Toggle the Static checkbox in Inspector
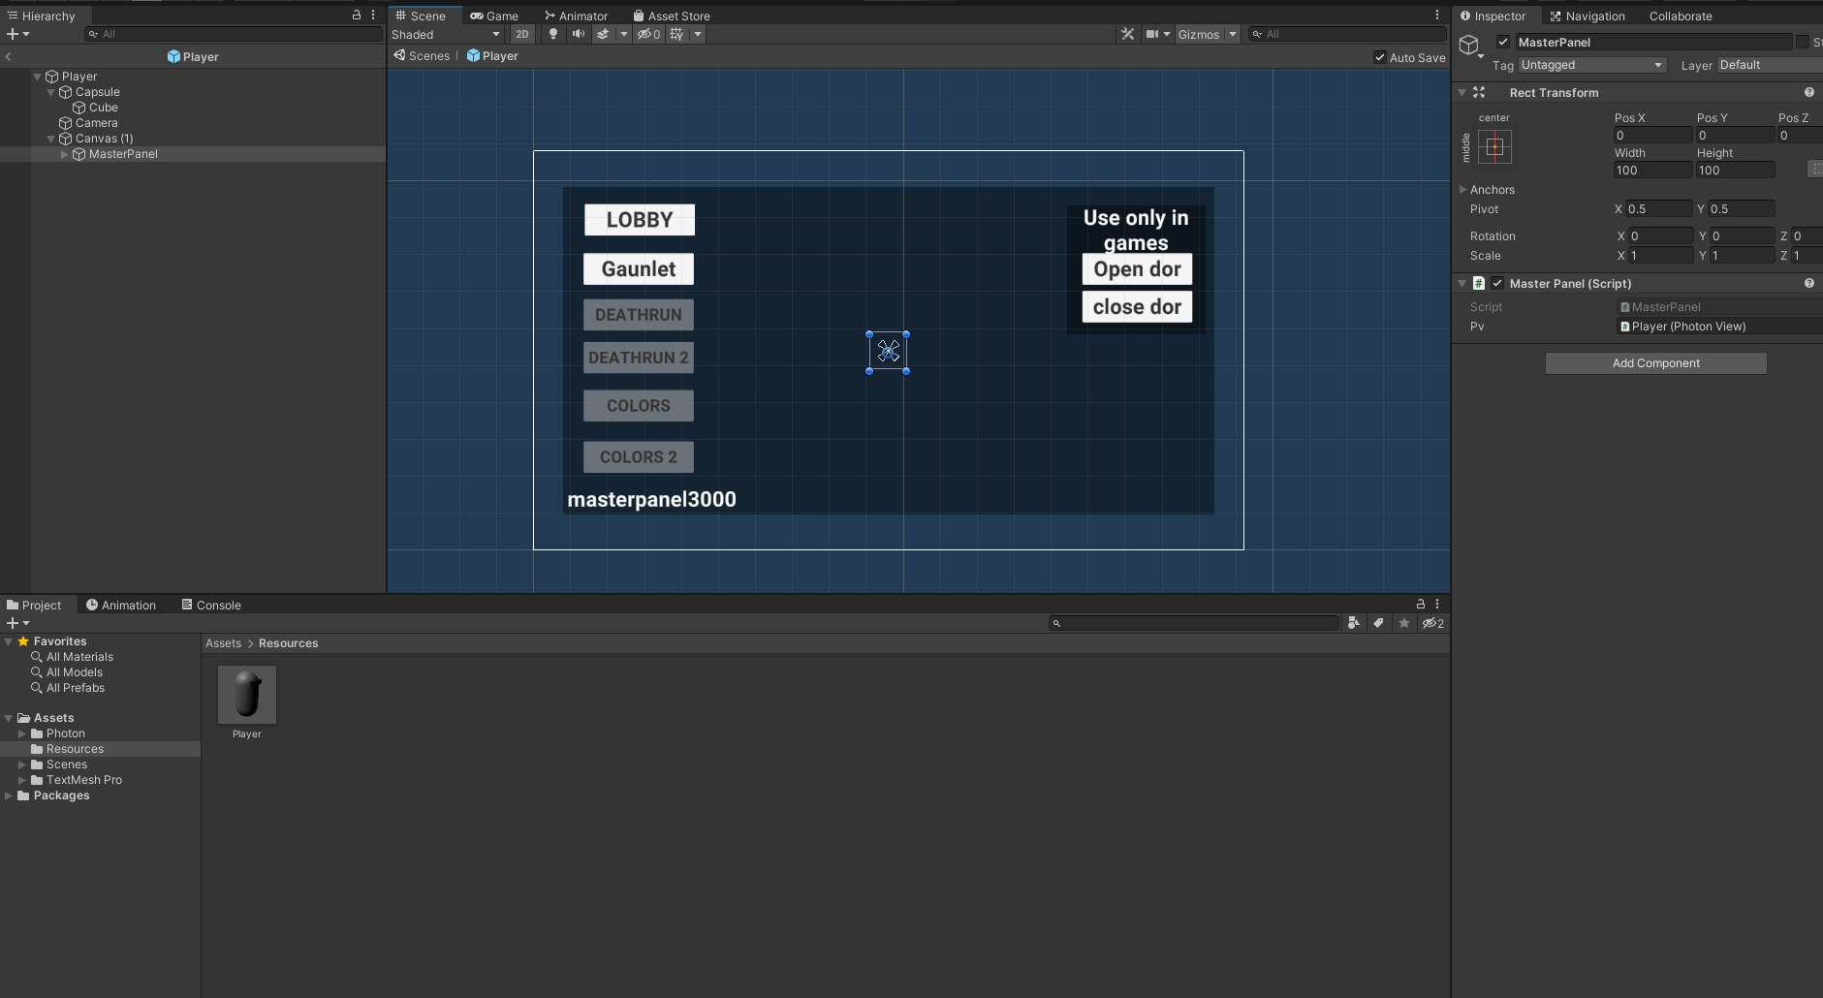Viewport: 1823px width, 998px height. point(1803,42)
